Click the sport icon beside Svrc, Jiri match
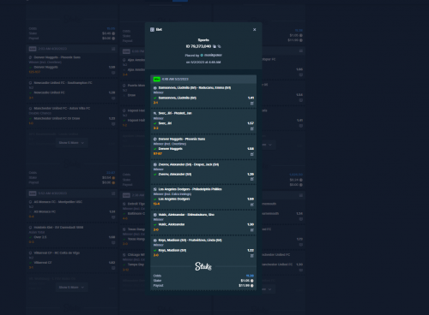 [155, 113]
